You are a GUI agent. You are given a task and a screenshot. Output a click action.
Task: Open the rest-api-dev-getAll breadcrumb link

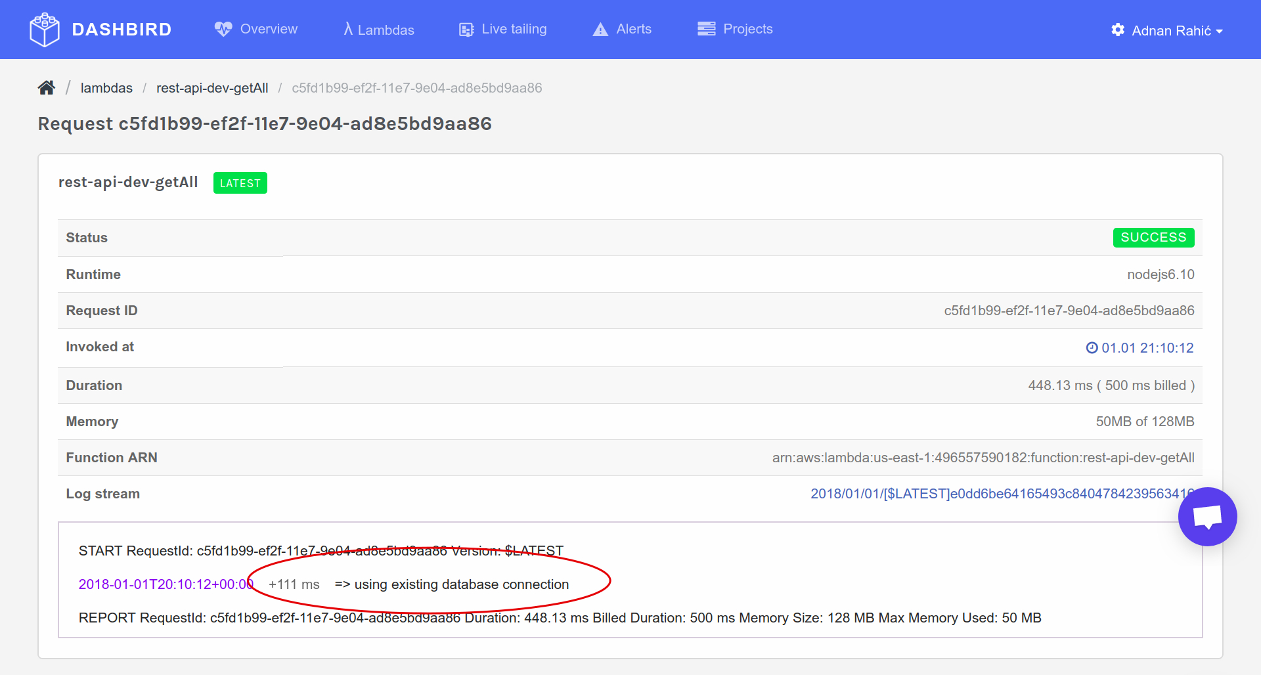[212, 88]
